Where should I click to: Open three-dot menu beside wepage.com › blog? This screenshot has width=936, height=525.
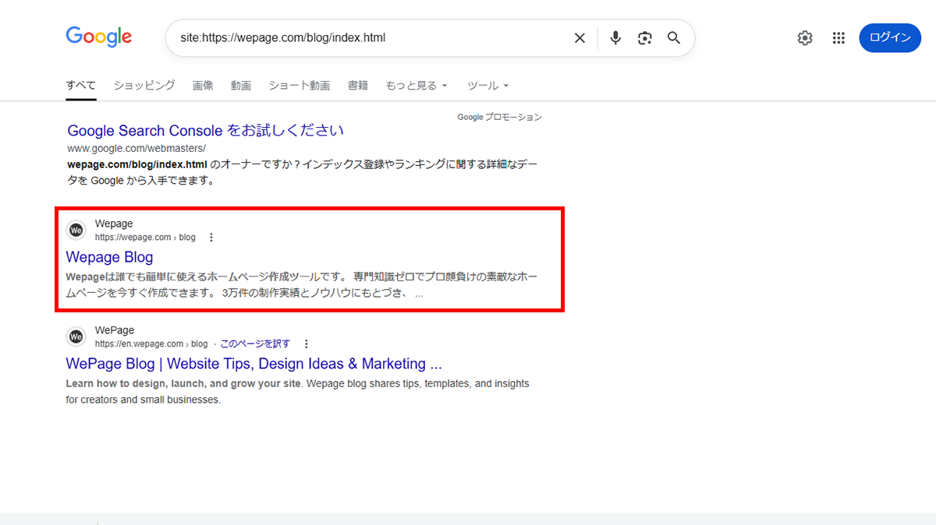coord(211,238)
